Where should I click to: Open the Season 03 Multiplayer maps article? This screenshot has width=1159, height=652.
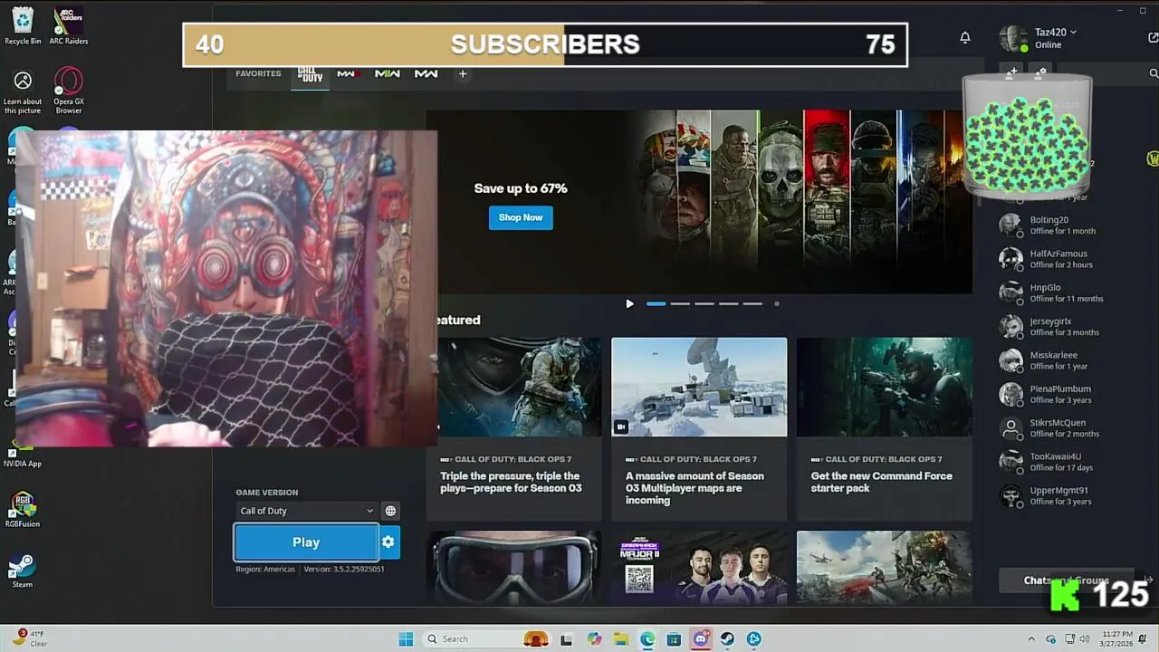(x=699, y=428)
